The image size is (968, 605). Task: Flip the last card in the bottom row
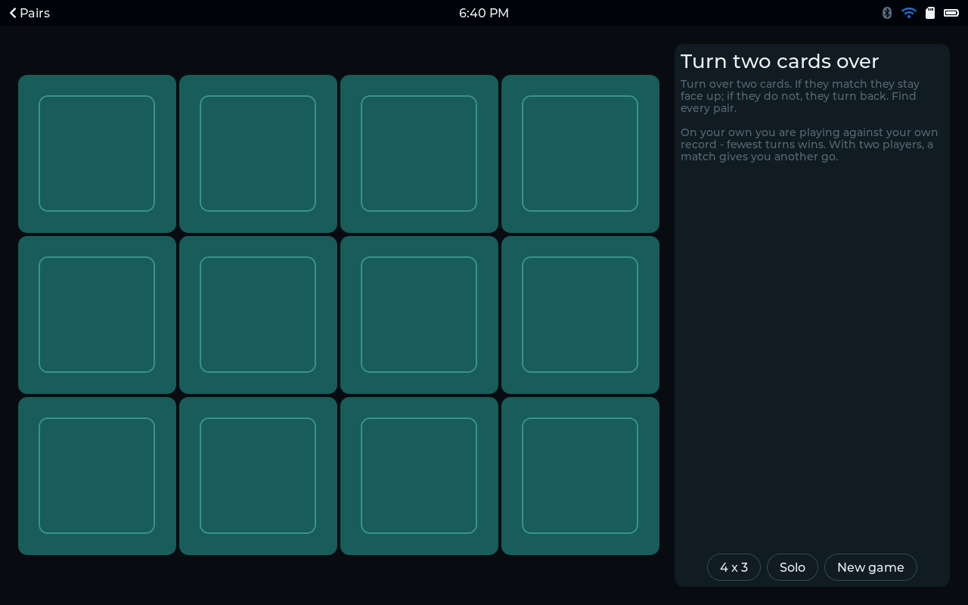point(580,476)
